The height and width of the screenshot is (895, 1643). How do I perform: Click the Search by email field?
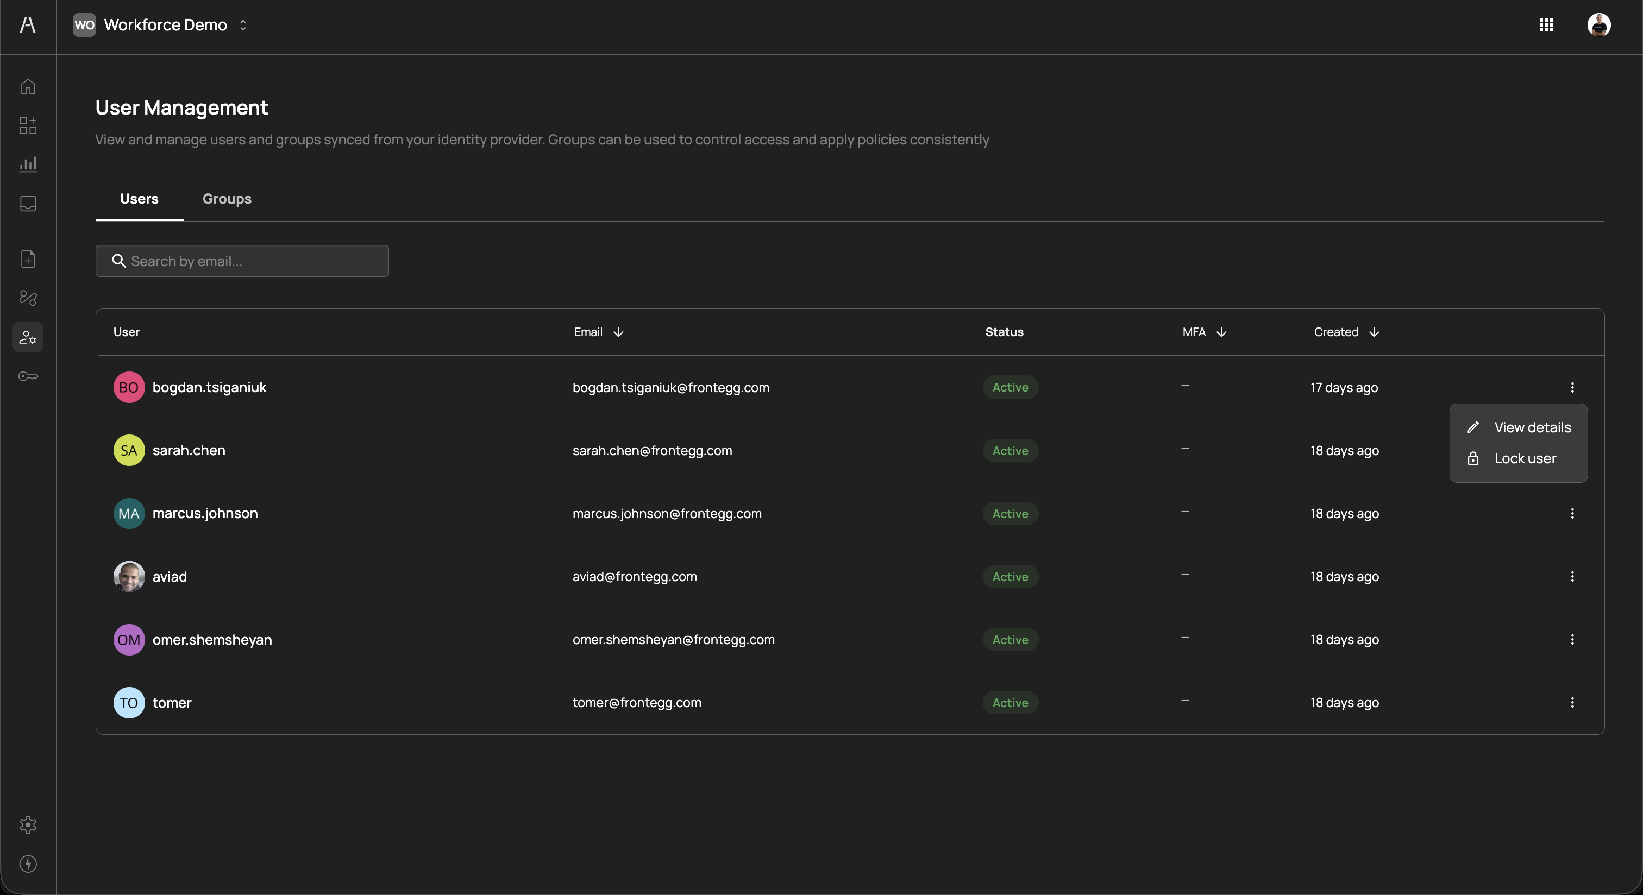(242, 261)
